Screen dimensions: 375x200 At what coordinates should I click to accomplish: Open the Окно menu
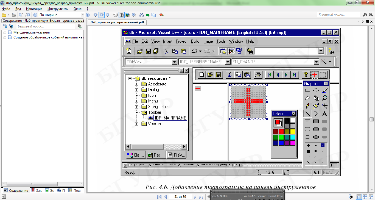pos(78,9)
